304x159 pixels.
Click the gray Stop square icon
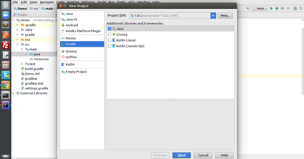pyautogui.click(x=289, y=8)
